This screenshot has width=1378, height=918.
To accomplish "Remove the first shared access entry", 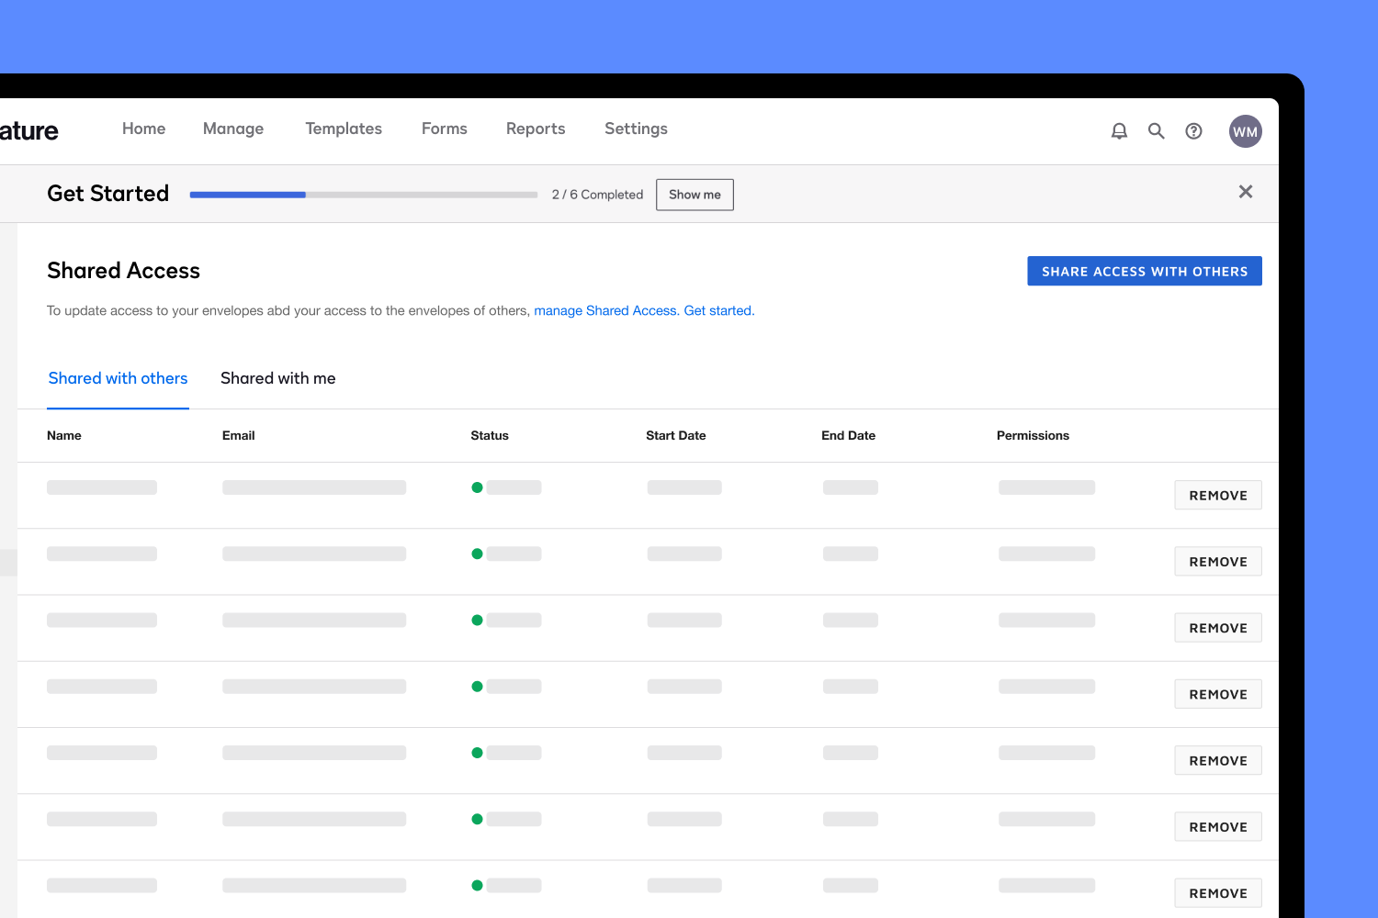I will [x=1217, y=495].
